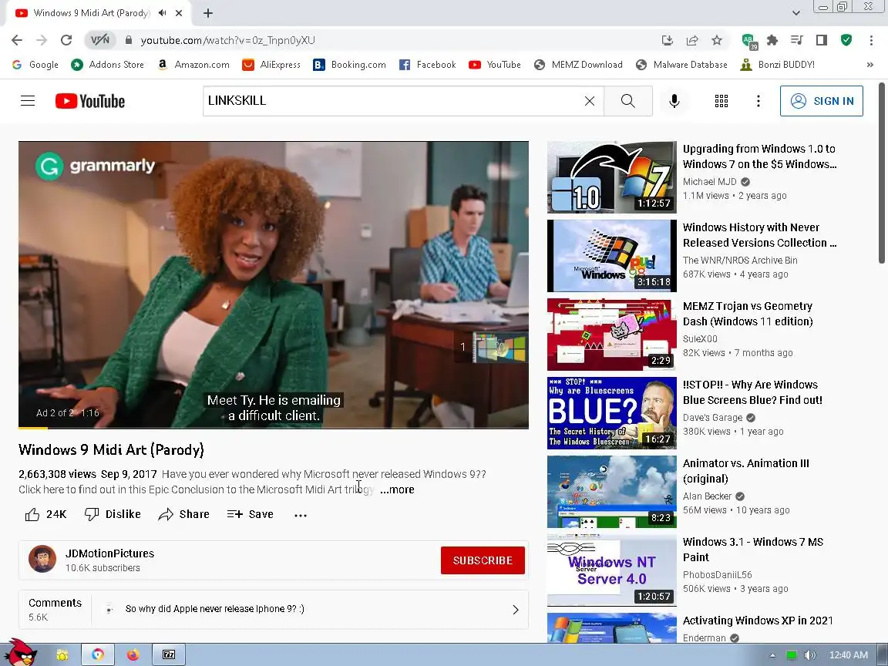Viewport: 888px width, 666px height.
Task: Open Windows History video thumbnail
Action: [611, 255]
